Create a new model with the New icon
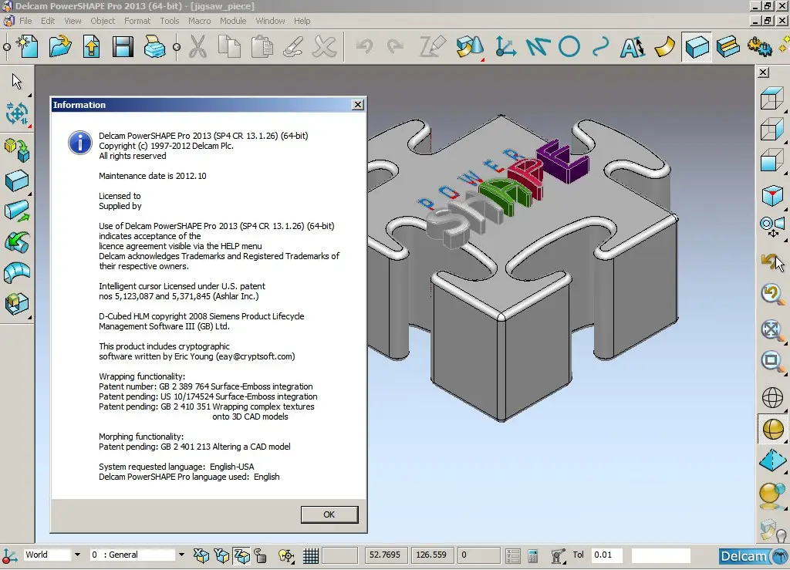 pos(27,47)
